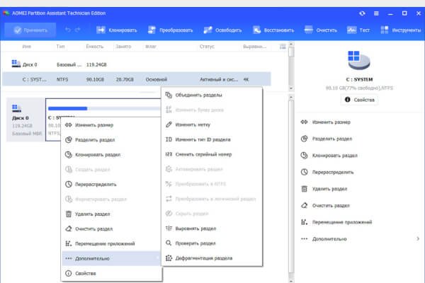Image resolution: width=425 pixels, height=283 pixels.
Task: Click eraser icon Очистить раздел right panel
Action: 304,206
